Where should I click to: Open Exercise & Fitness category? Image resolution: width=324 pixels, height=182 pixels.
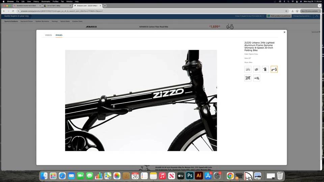pyautogui.click(x=26, y=21)
